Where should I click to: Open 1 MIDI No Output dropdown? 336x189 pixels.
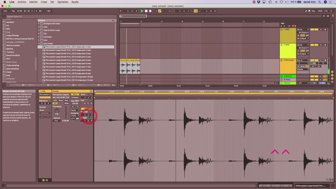coord(303,38)
